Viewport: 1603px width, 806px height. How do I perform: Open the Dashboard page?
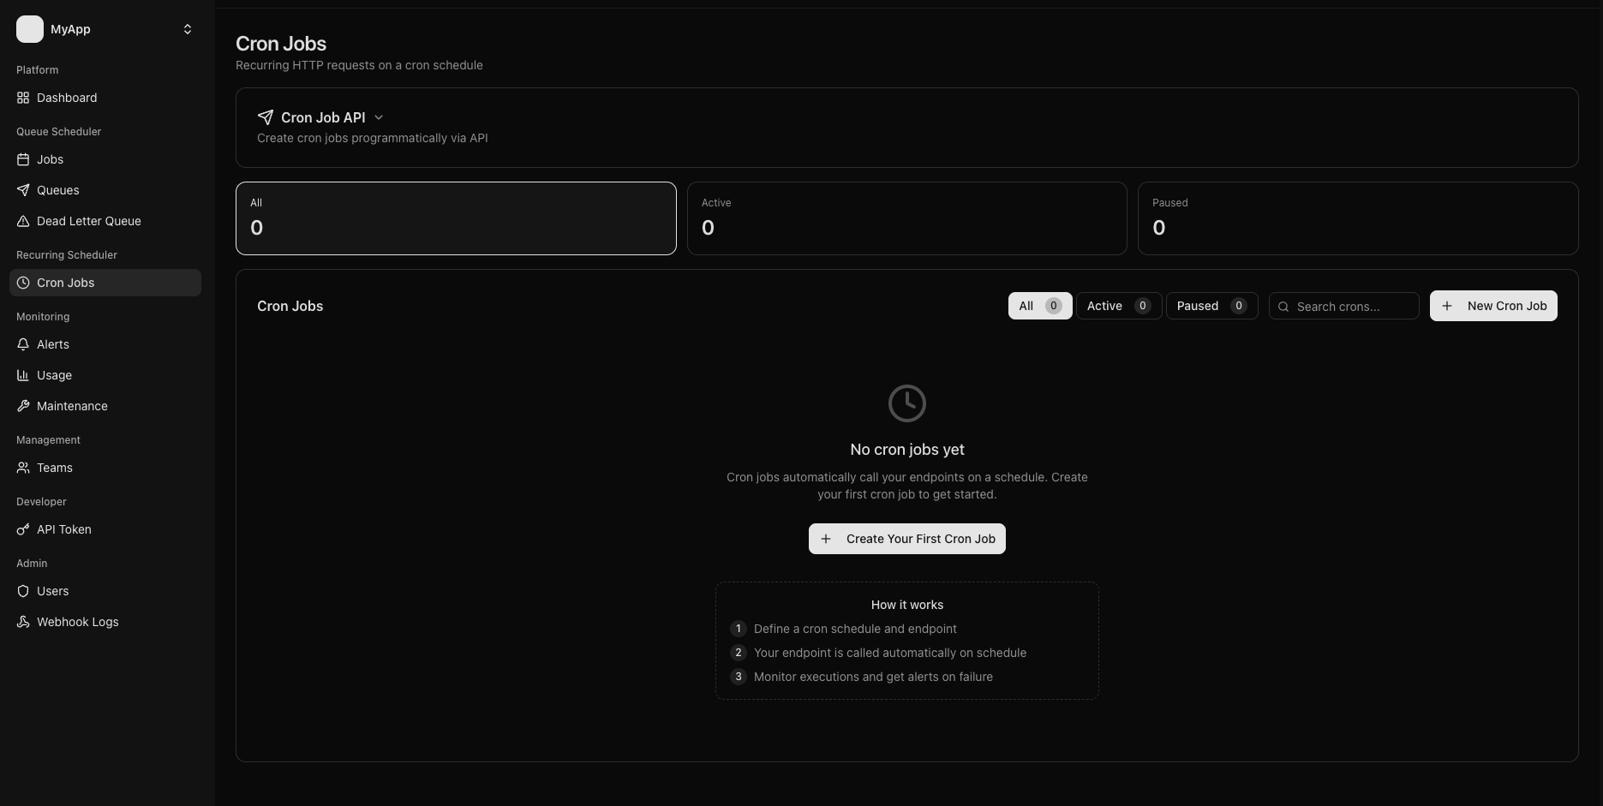[x=66, y=98]
